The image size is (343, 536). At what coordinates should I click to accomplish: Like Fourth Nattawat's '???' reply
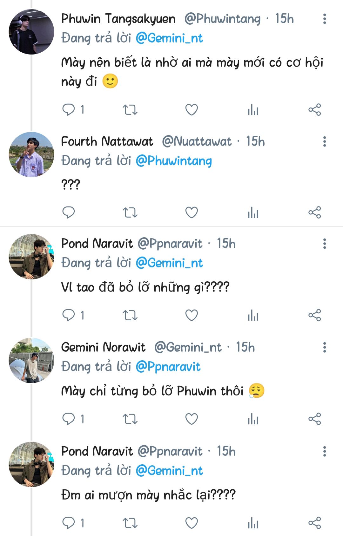[192, 212]
